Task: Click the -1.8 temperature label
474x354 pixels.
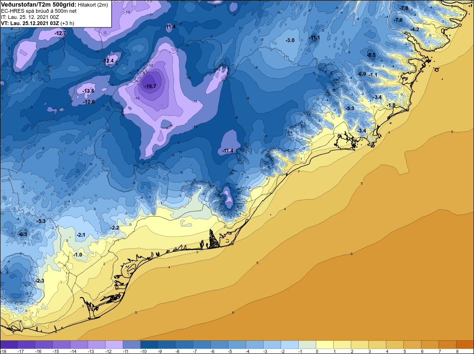Action: pos(391,106)
